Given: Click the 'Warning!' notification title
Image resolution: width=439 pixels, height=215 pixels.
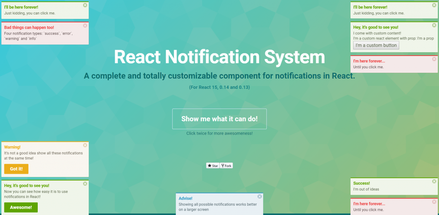Looking at the screenshot, I should [x=12, y=147].
